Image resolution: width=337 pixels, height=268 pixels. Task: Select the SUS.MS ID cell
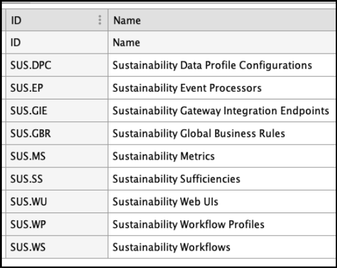click(x=57, y=156)
